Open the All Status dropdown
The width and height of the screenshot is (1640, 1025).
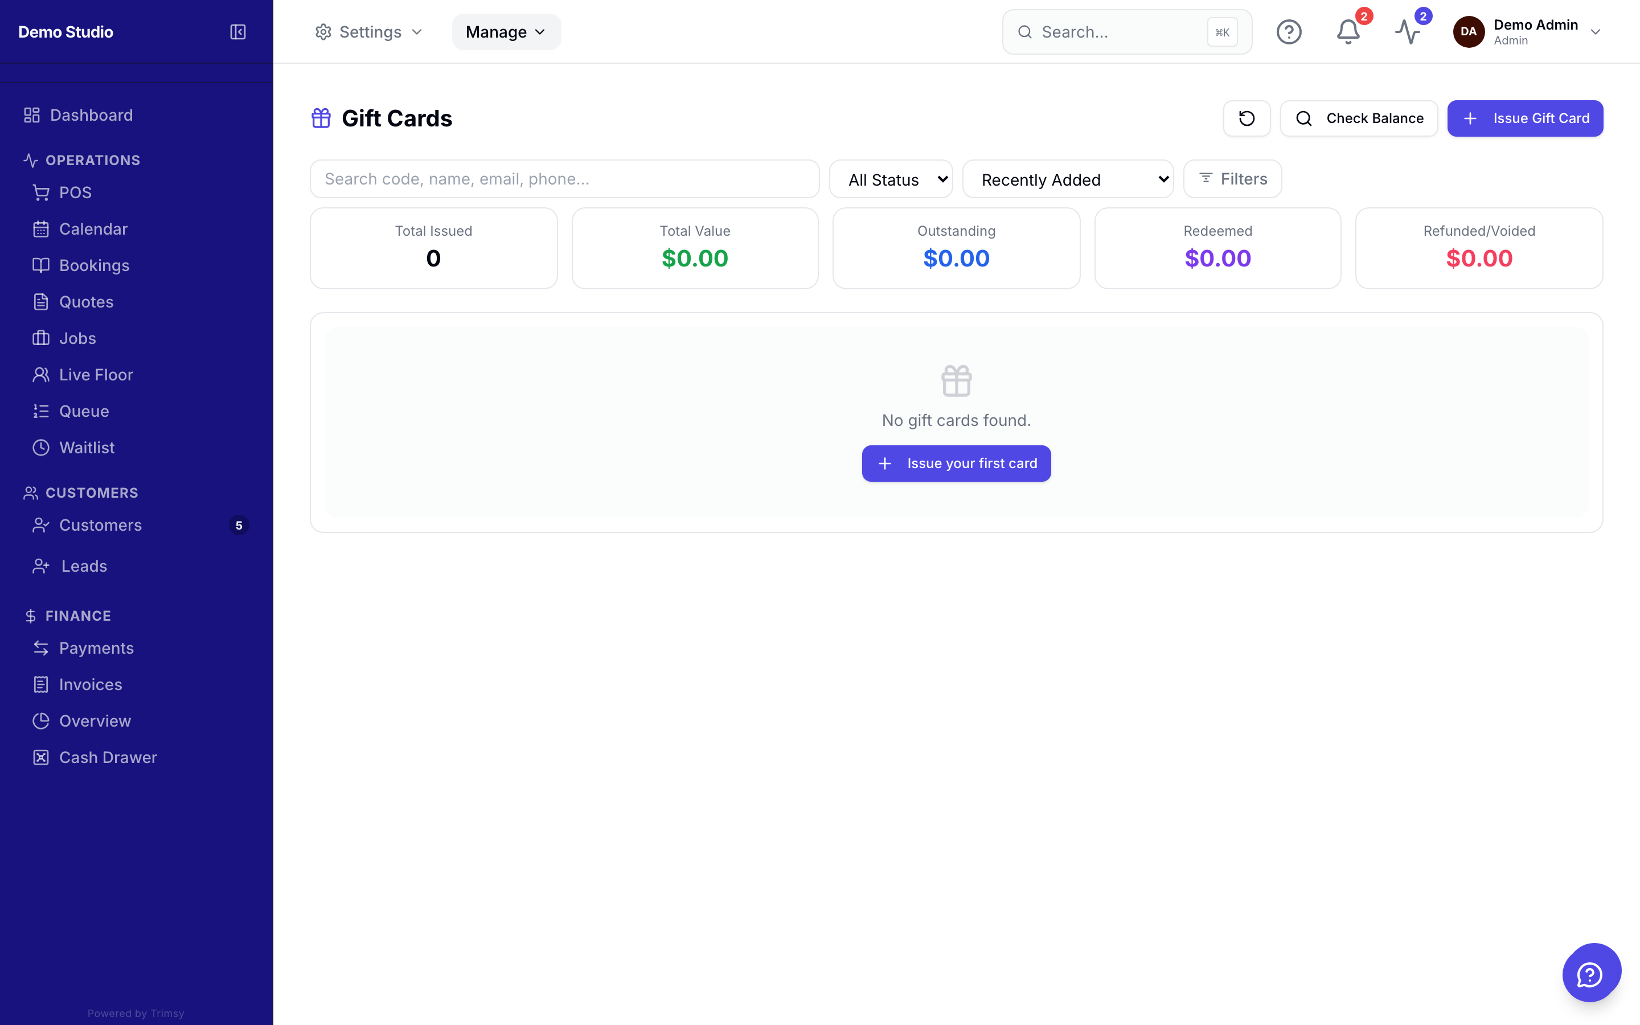[891, 179]
